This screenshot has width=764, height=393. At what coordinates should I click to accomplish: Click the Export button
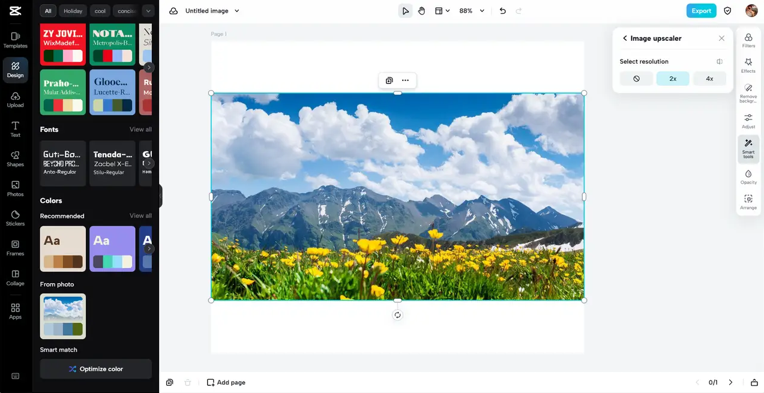click(702, 11)
